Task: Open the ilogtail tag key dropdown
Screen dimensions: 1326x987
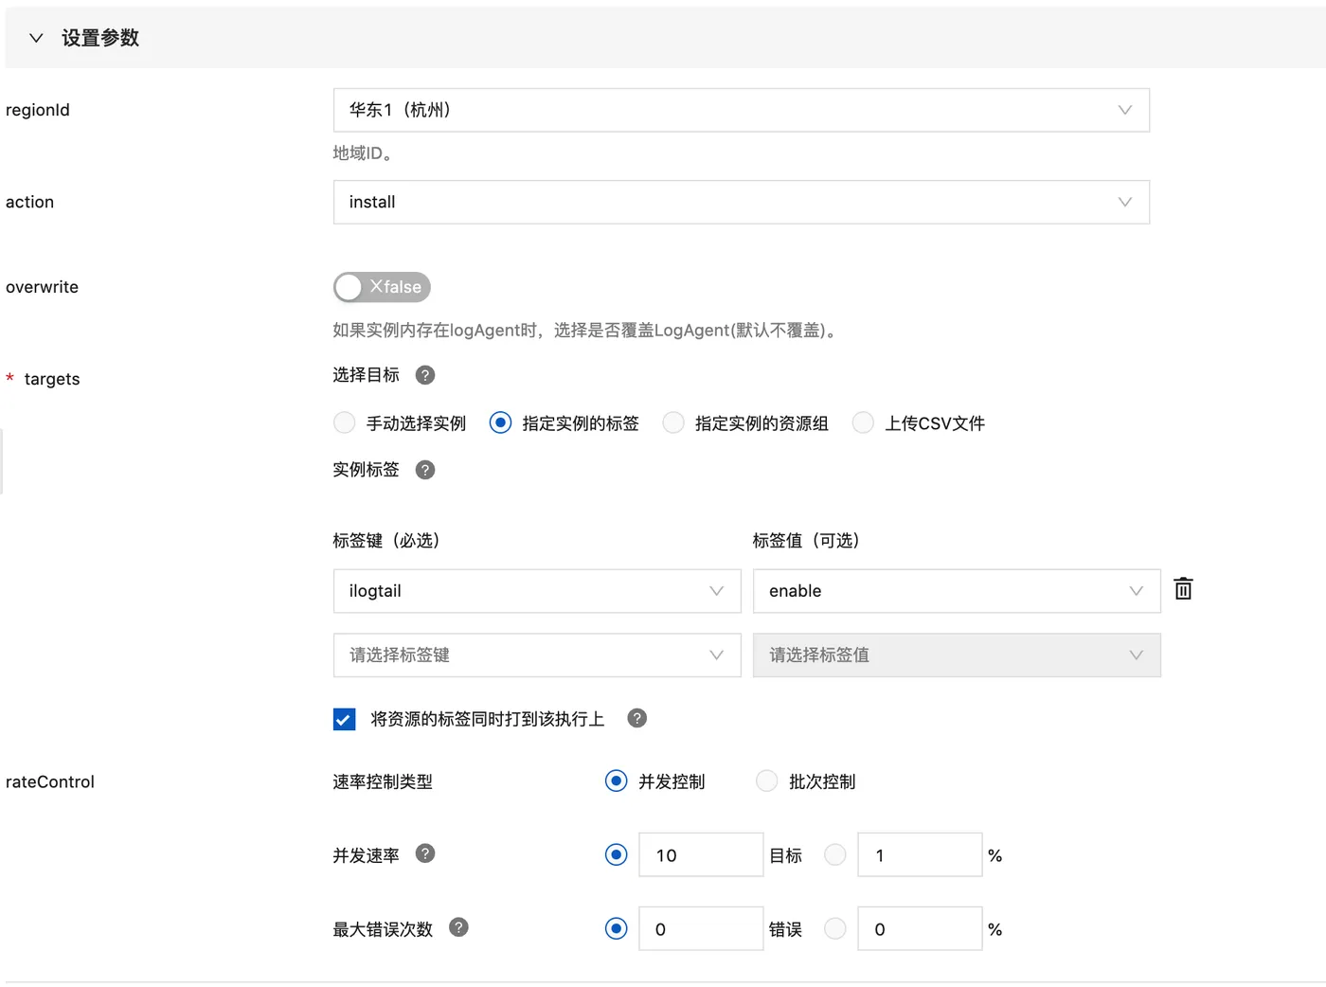Action: coord(537,591)
